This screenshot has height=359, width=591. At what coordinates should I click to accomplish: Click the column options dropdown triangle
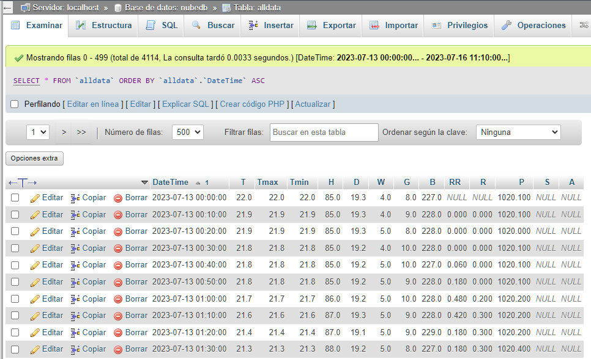tap(144, 183)
